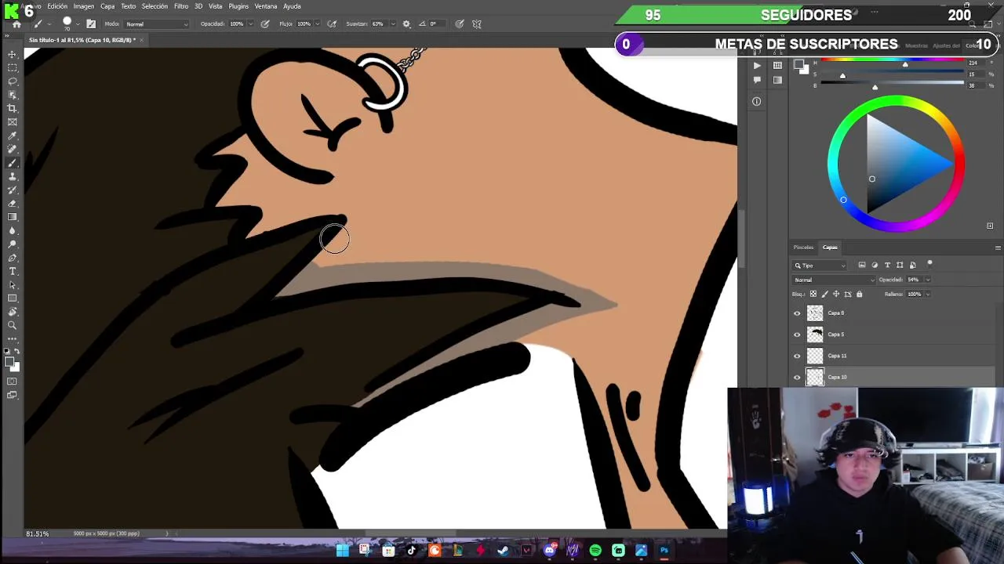Select the Blur tool
The width and height of the screenshot is (1004, 564).
tap(13, 230)
